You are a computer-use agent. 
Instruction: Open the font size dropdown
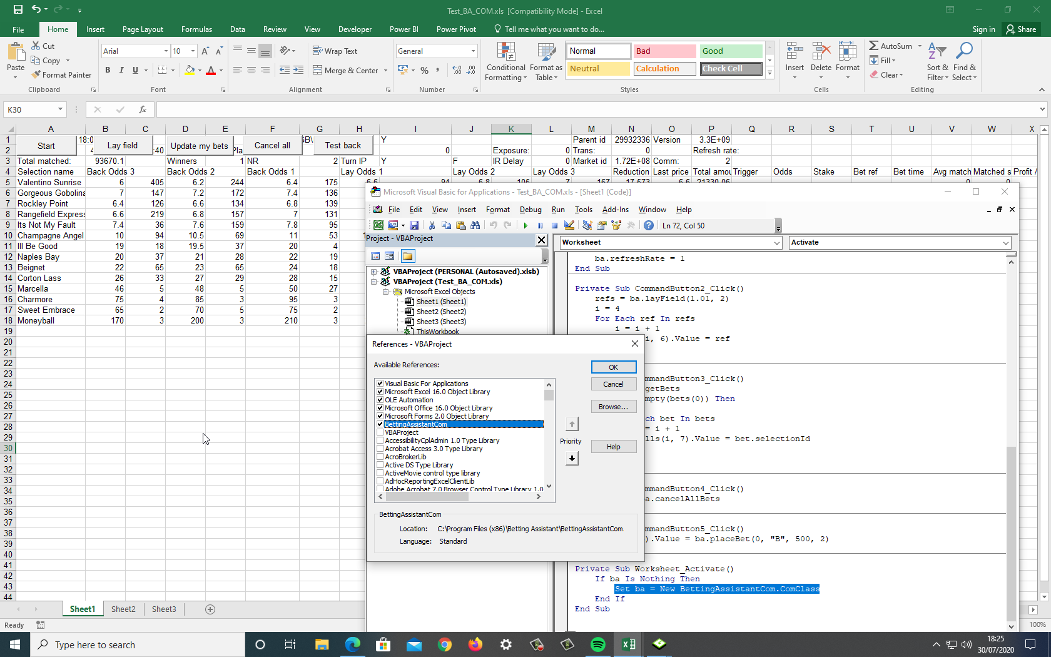click(x=193, y=51)
